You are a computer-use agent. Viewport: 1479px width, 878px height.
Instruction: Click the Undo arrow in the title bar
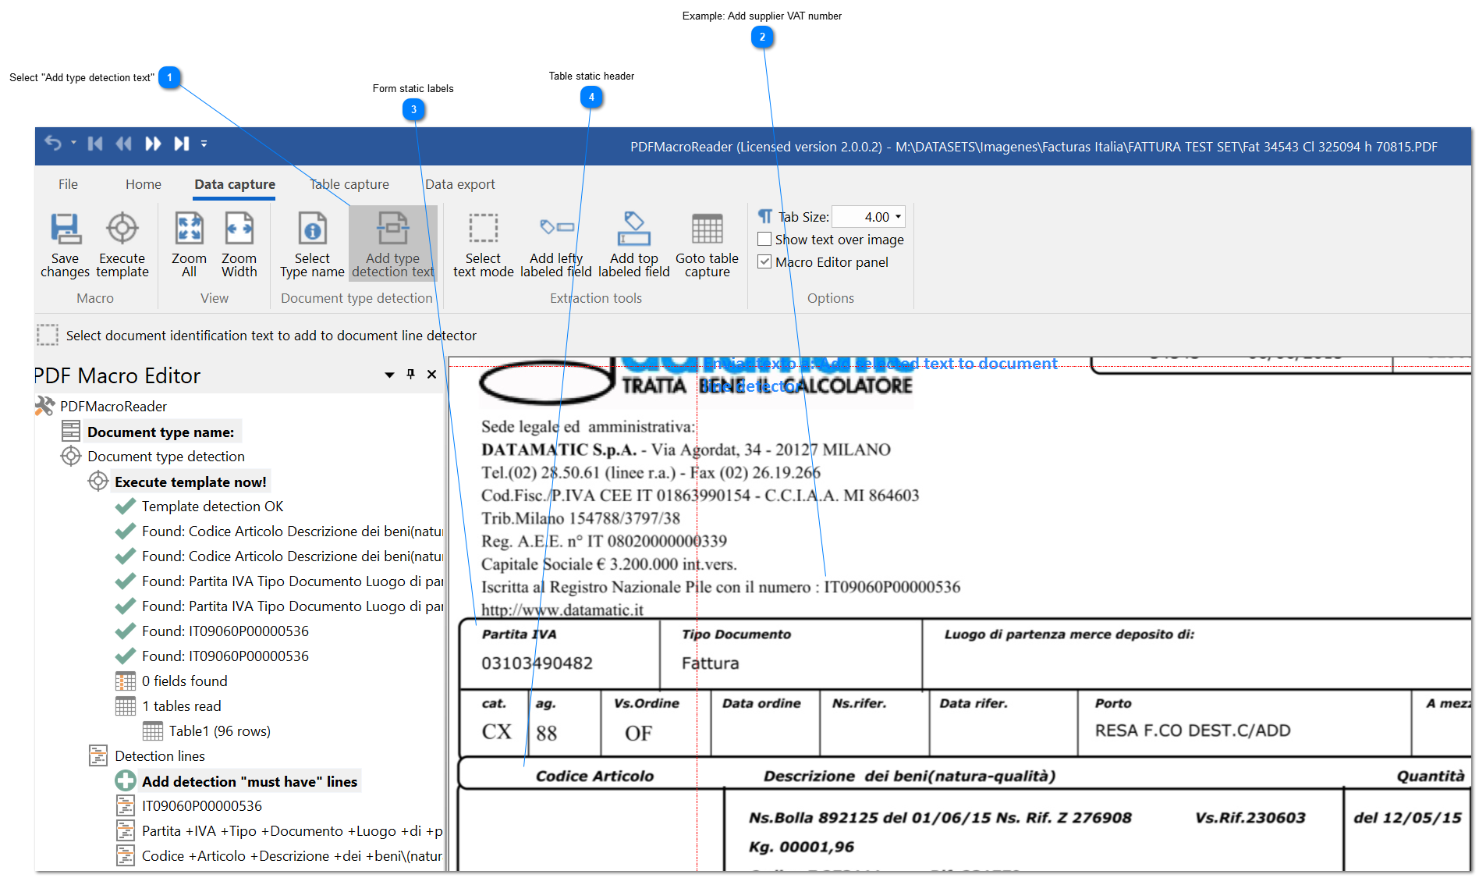coord(53,144)
